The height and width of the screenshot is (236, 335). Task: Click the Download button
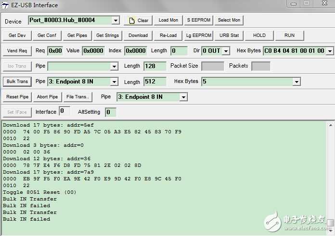tap(138, 35)
